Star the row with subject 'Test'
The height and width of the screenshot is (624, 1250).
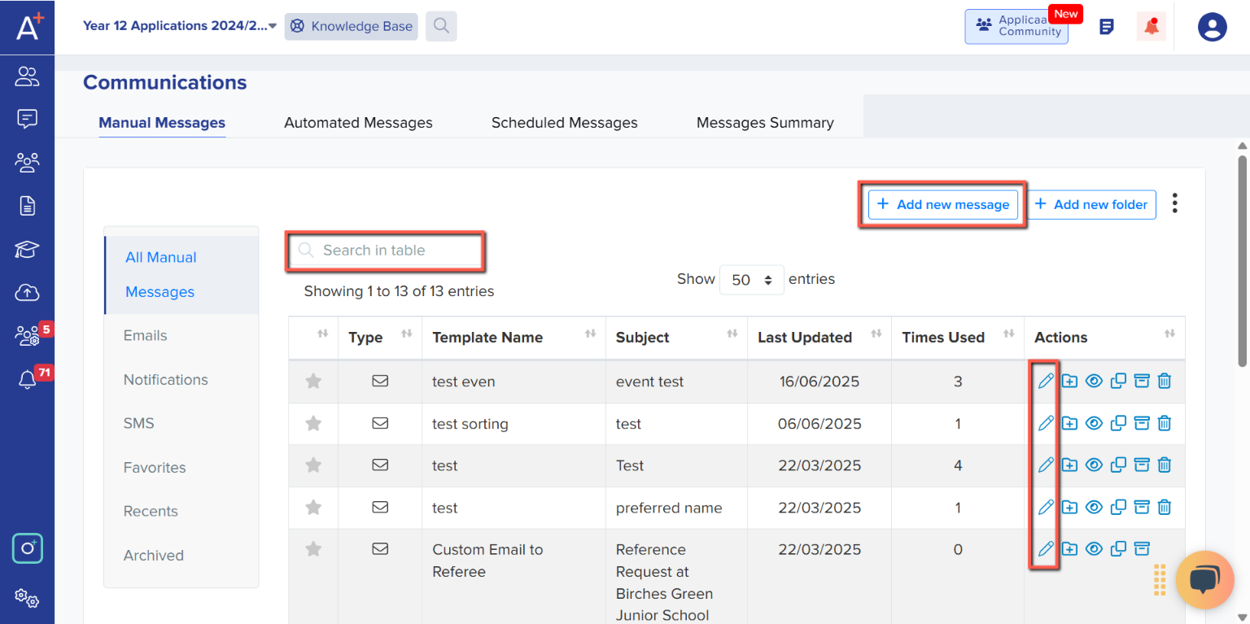pos(313,465)
